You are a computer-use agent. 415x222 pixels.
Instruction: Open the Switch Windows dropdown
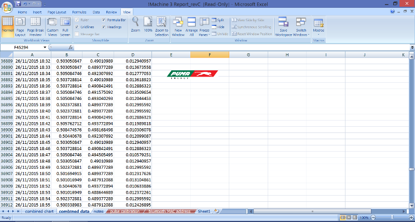coord(301,27)
